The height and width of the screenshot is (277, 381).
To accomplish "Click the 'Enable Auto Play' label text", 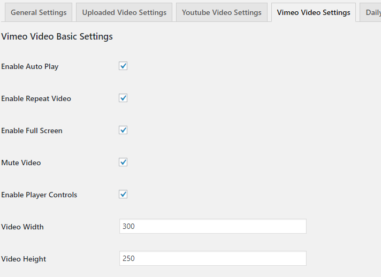I will [30, 67].
